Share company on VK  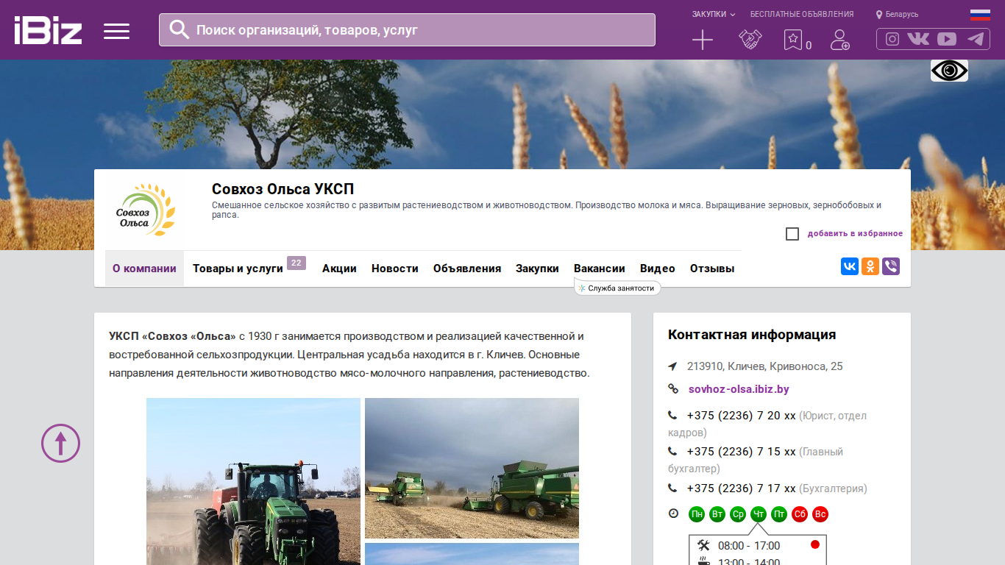pos(850,266)
